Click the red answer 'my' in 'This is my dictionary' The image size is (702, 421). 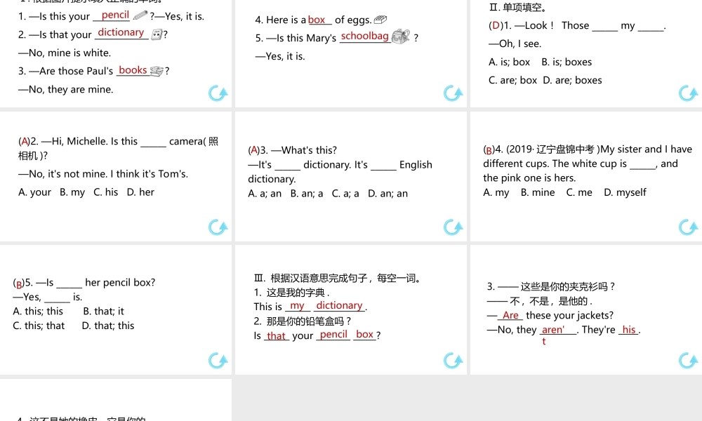[297, 305]
